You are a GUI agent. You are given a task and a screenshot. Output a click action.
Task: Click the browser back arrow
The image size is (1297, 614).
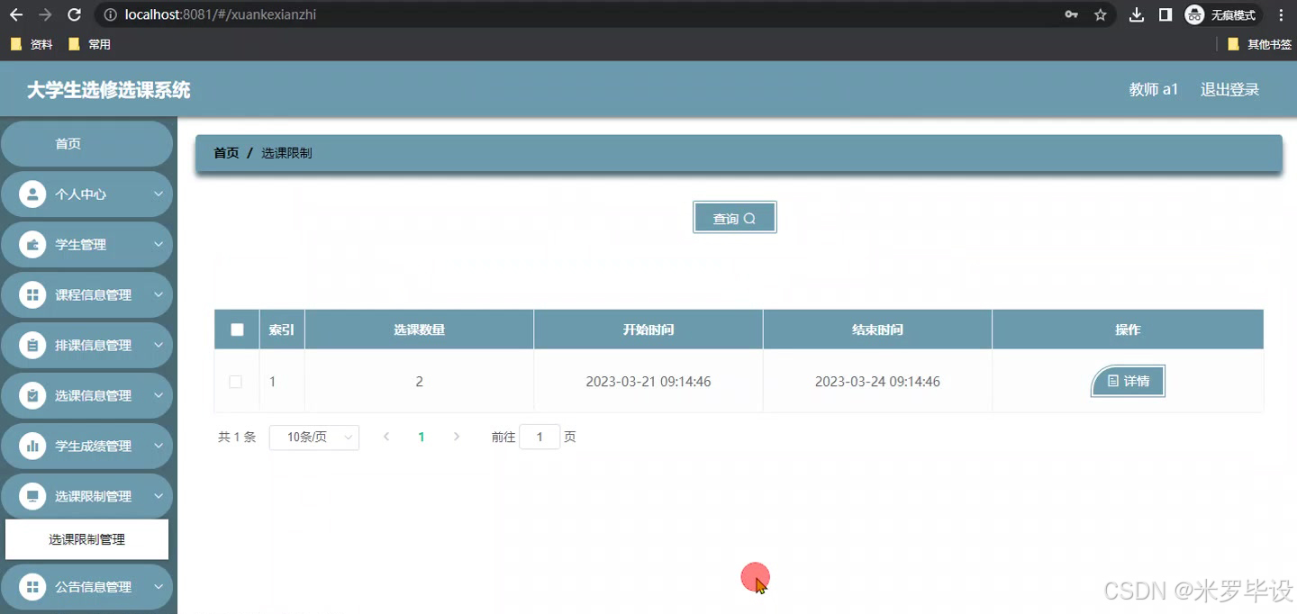pos(16,14)
